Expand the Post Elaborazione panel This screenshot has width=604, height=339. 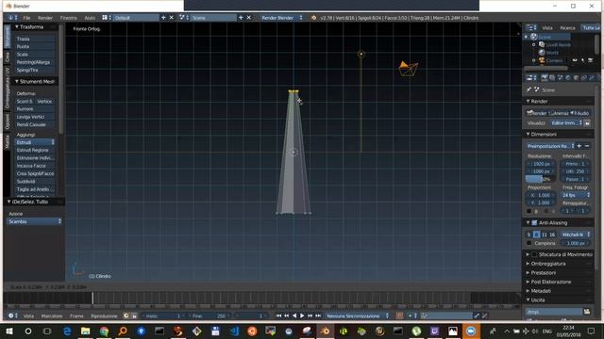528,282
